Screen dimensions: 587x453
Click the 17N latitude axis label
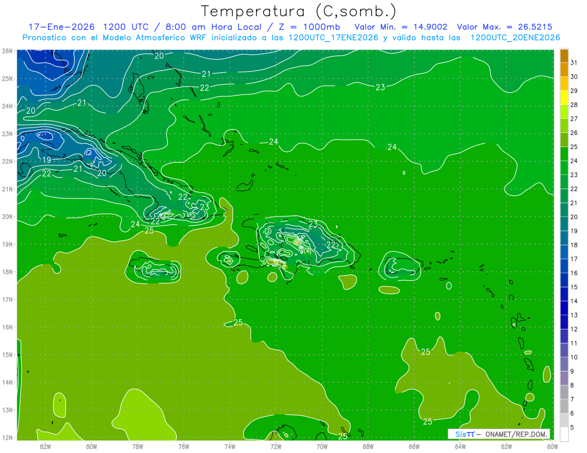click(x=7, y=300)
